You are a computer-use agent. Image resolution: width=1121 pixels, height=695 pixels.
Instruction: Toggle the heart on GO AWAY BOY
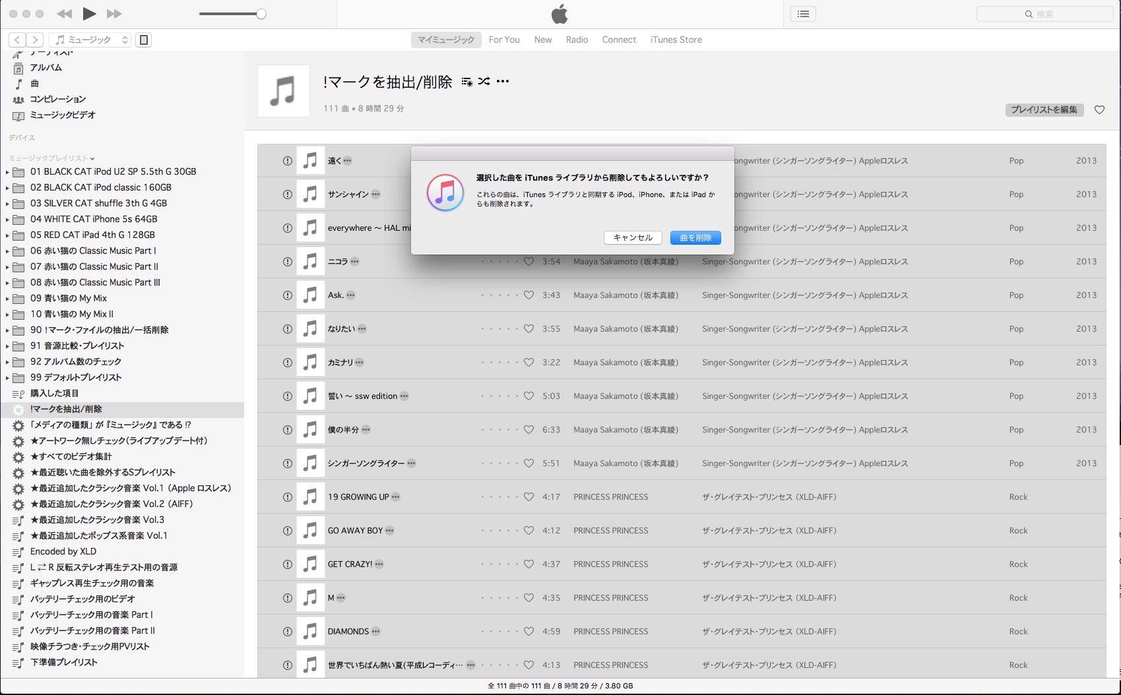click(528, 531)
